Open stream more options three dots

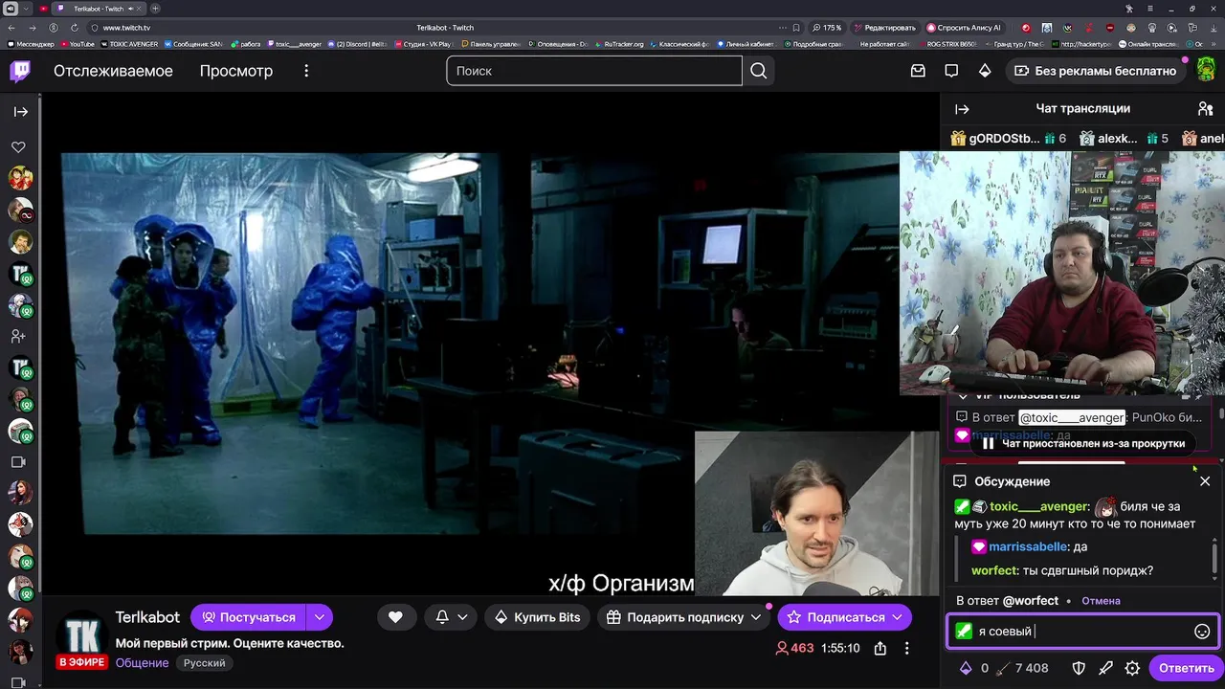point(906,648)
